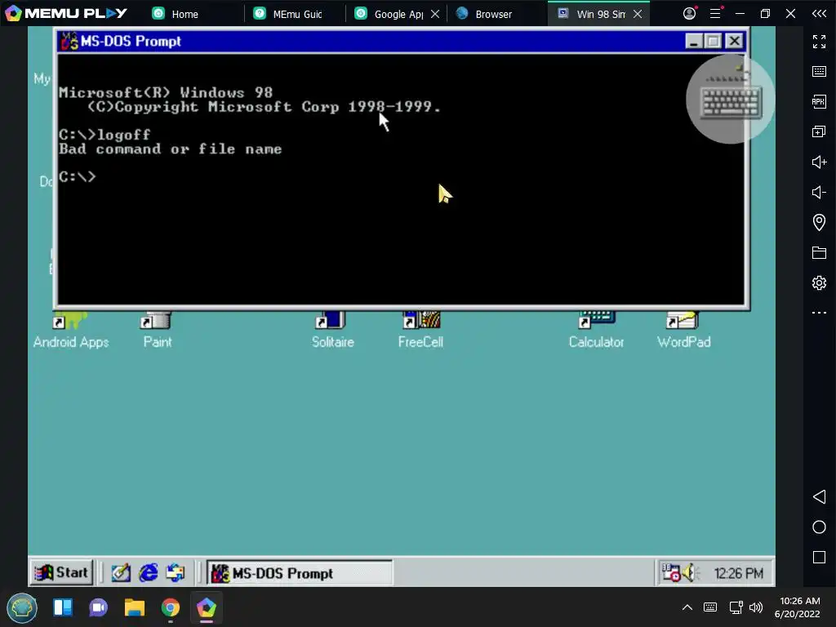
Task: Open the blue panel app on host taskbar
Action: (63, 607)
